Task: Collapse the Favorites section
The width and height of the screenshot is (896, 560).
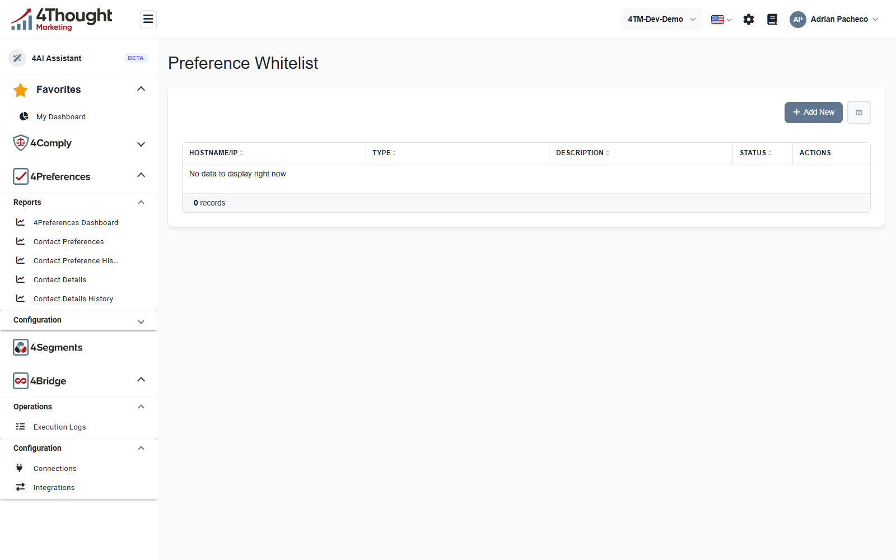Action: (x=141, y=89)
